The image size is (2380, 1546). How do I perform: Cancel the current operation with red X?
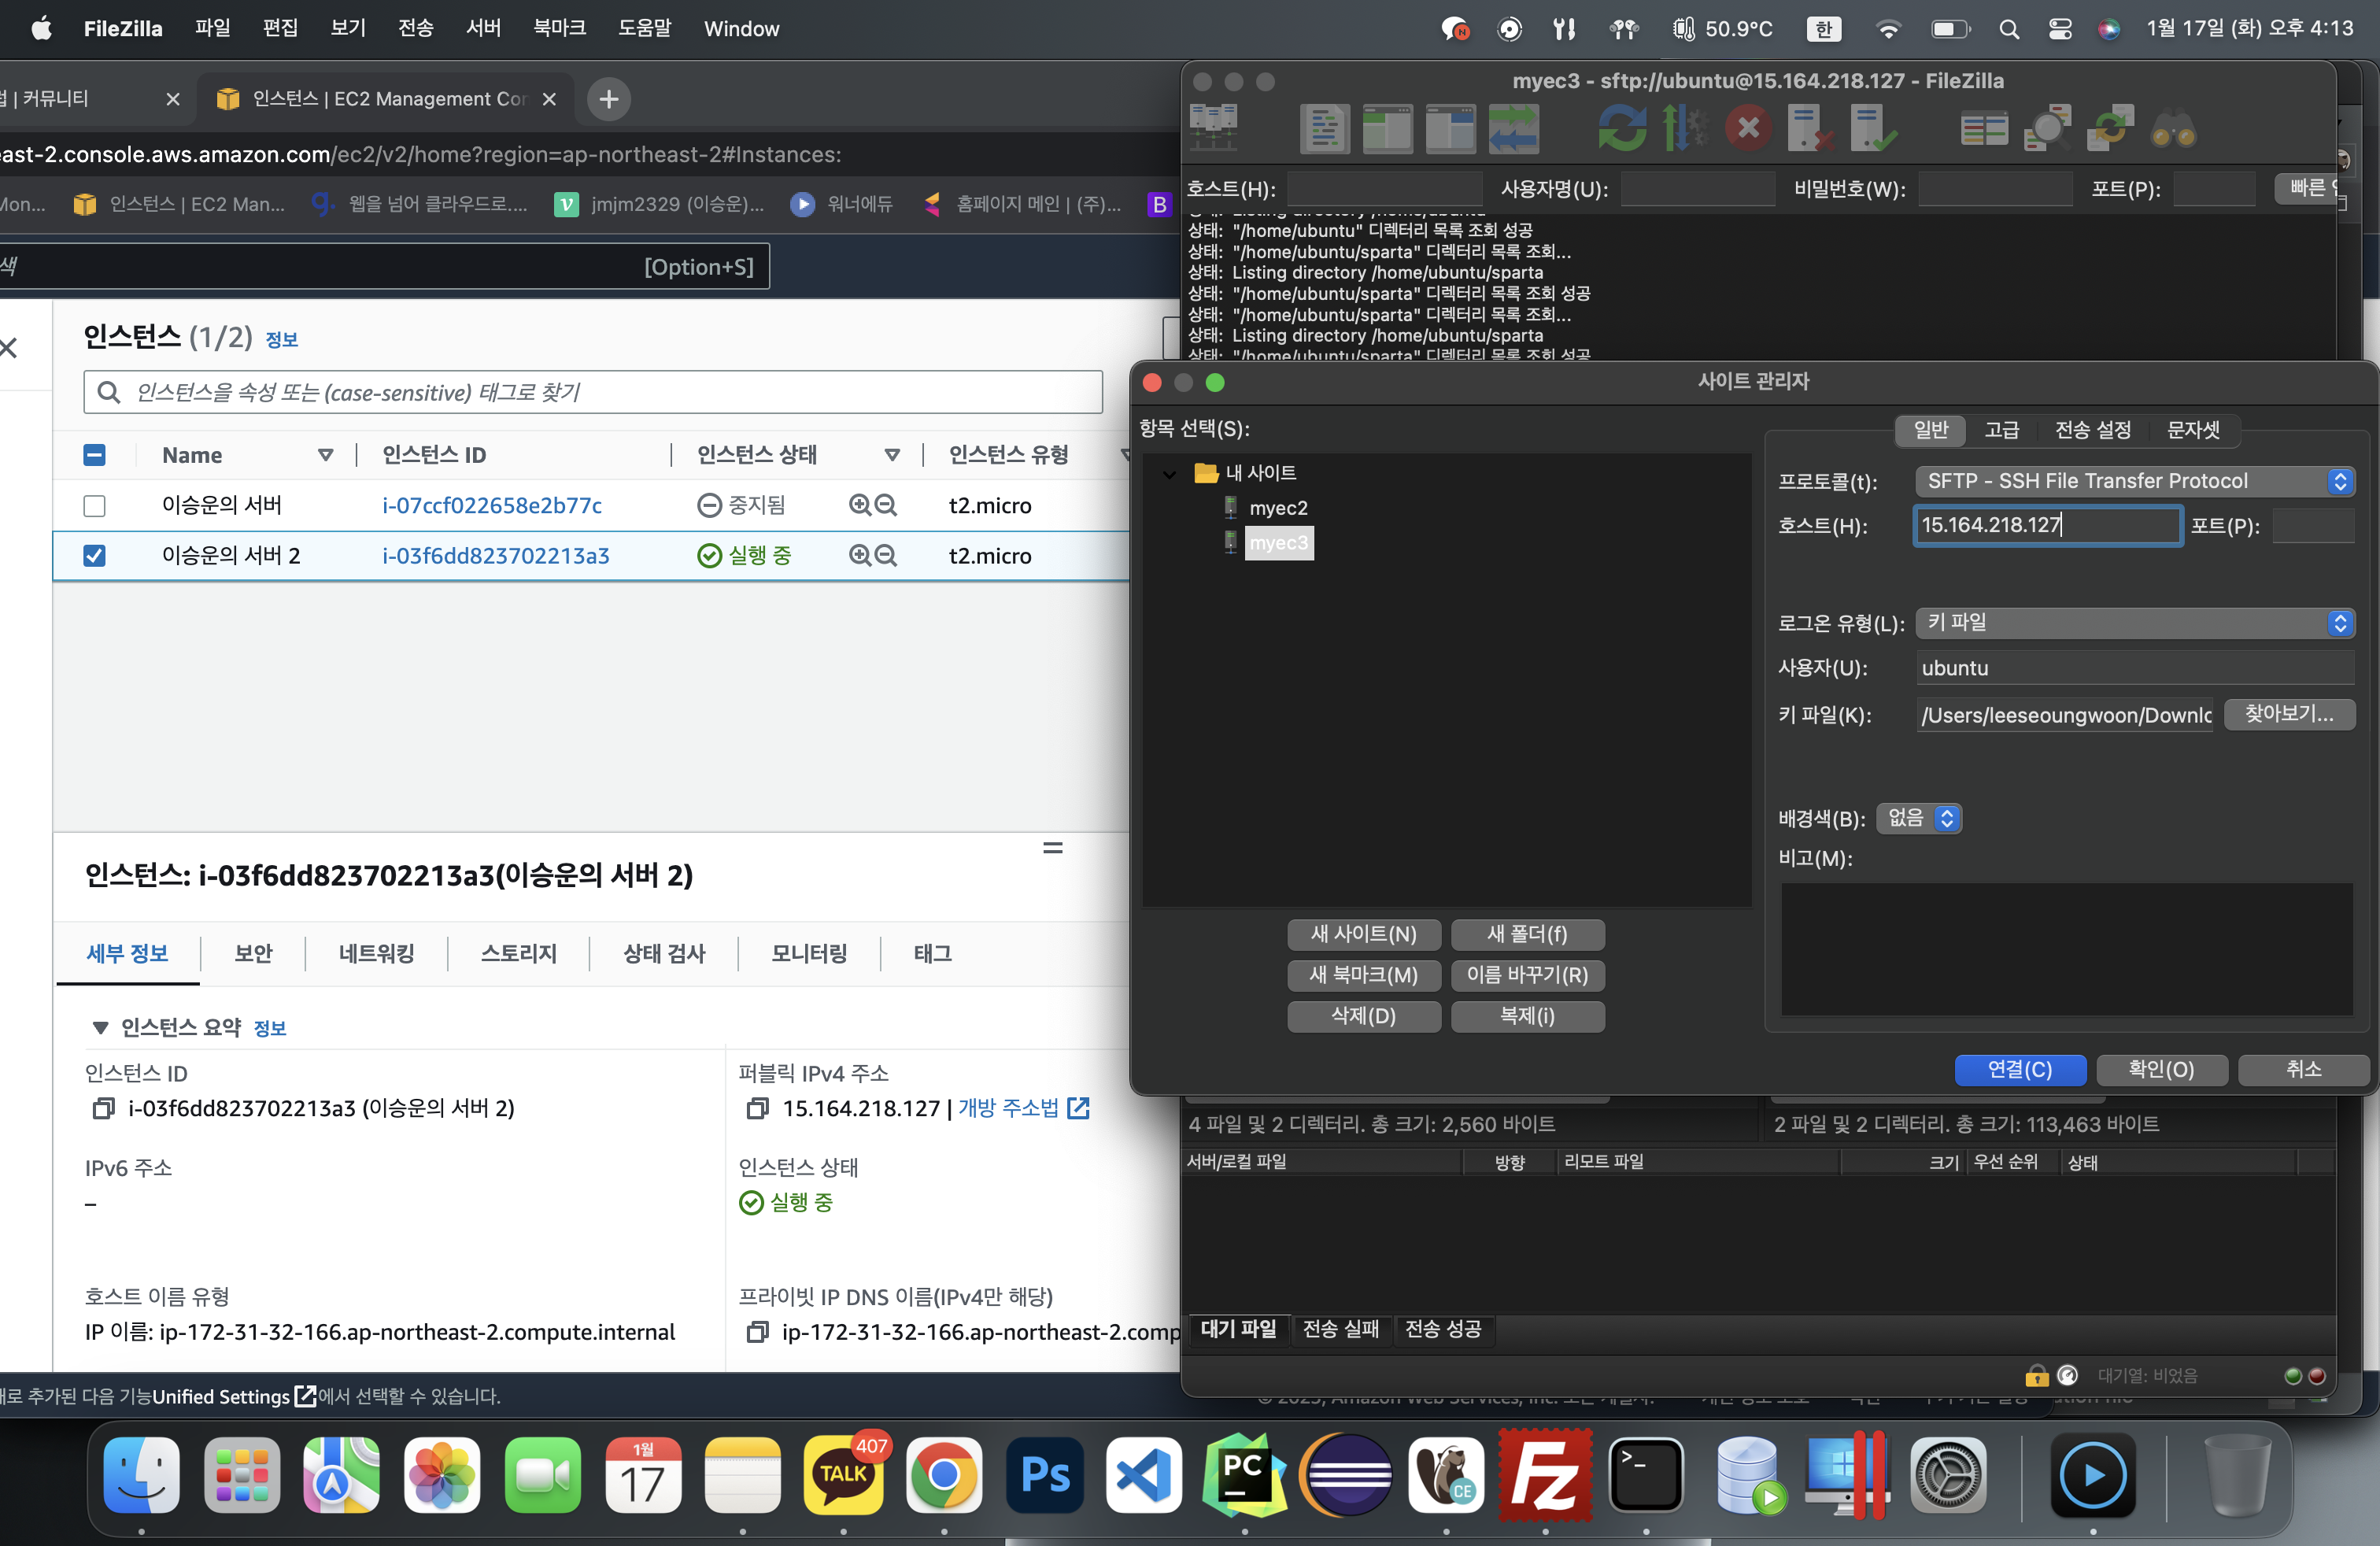point(1748,128)
